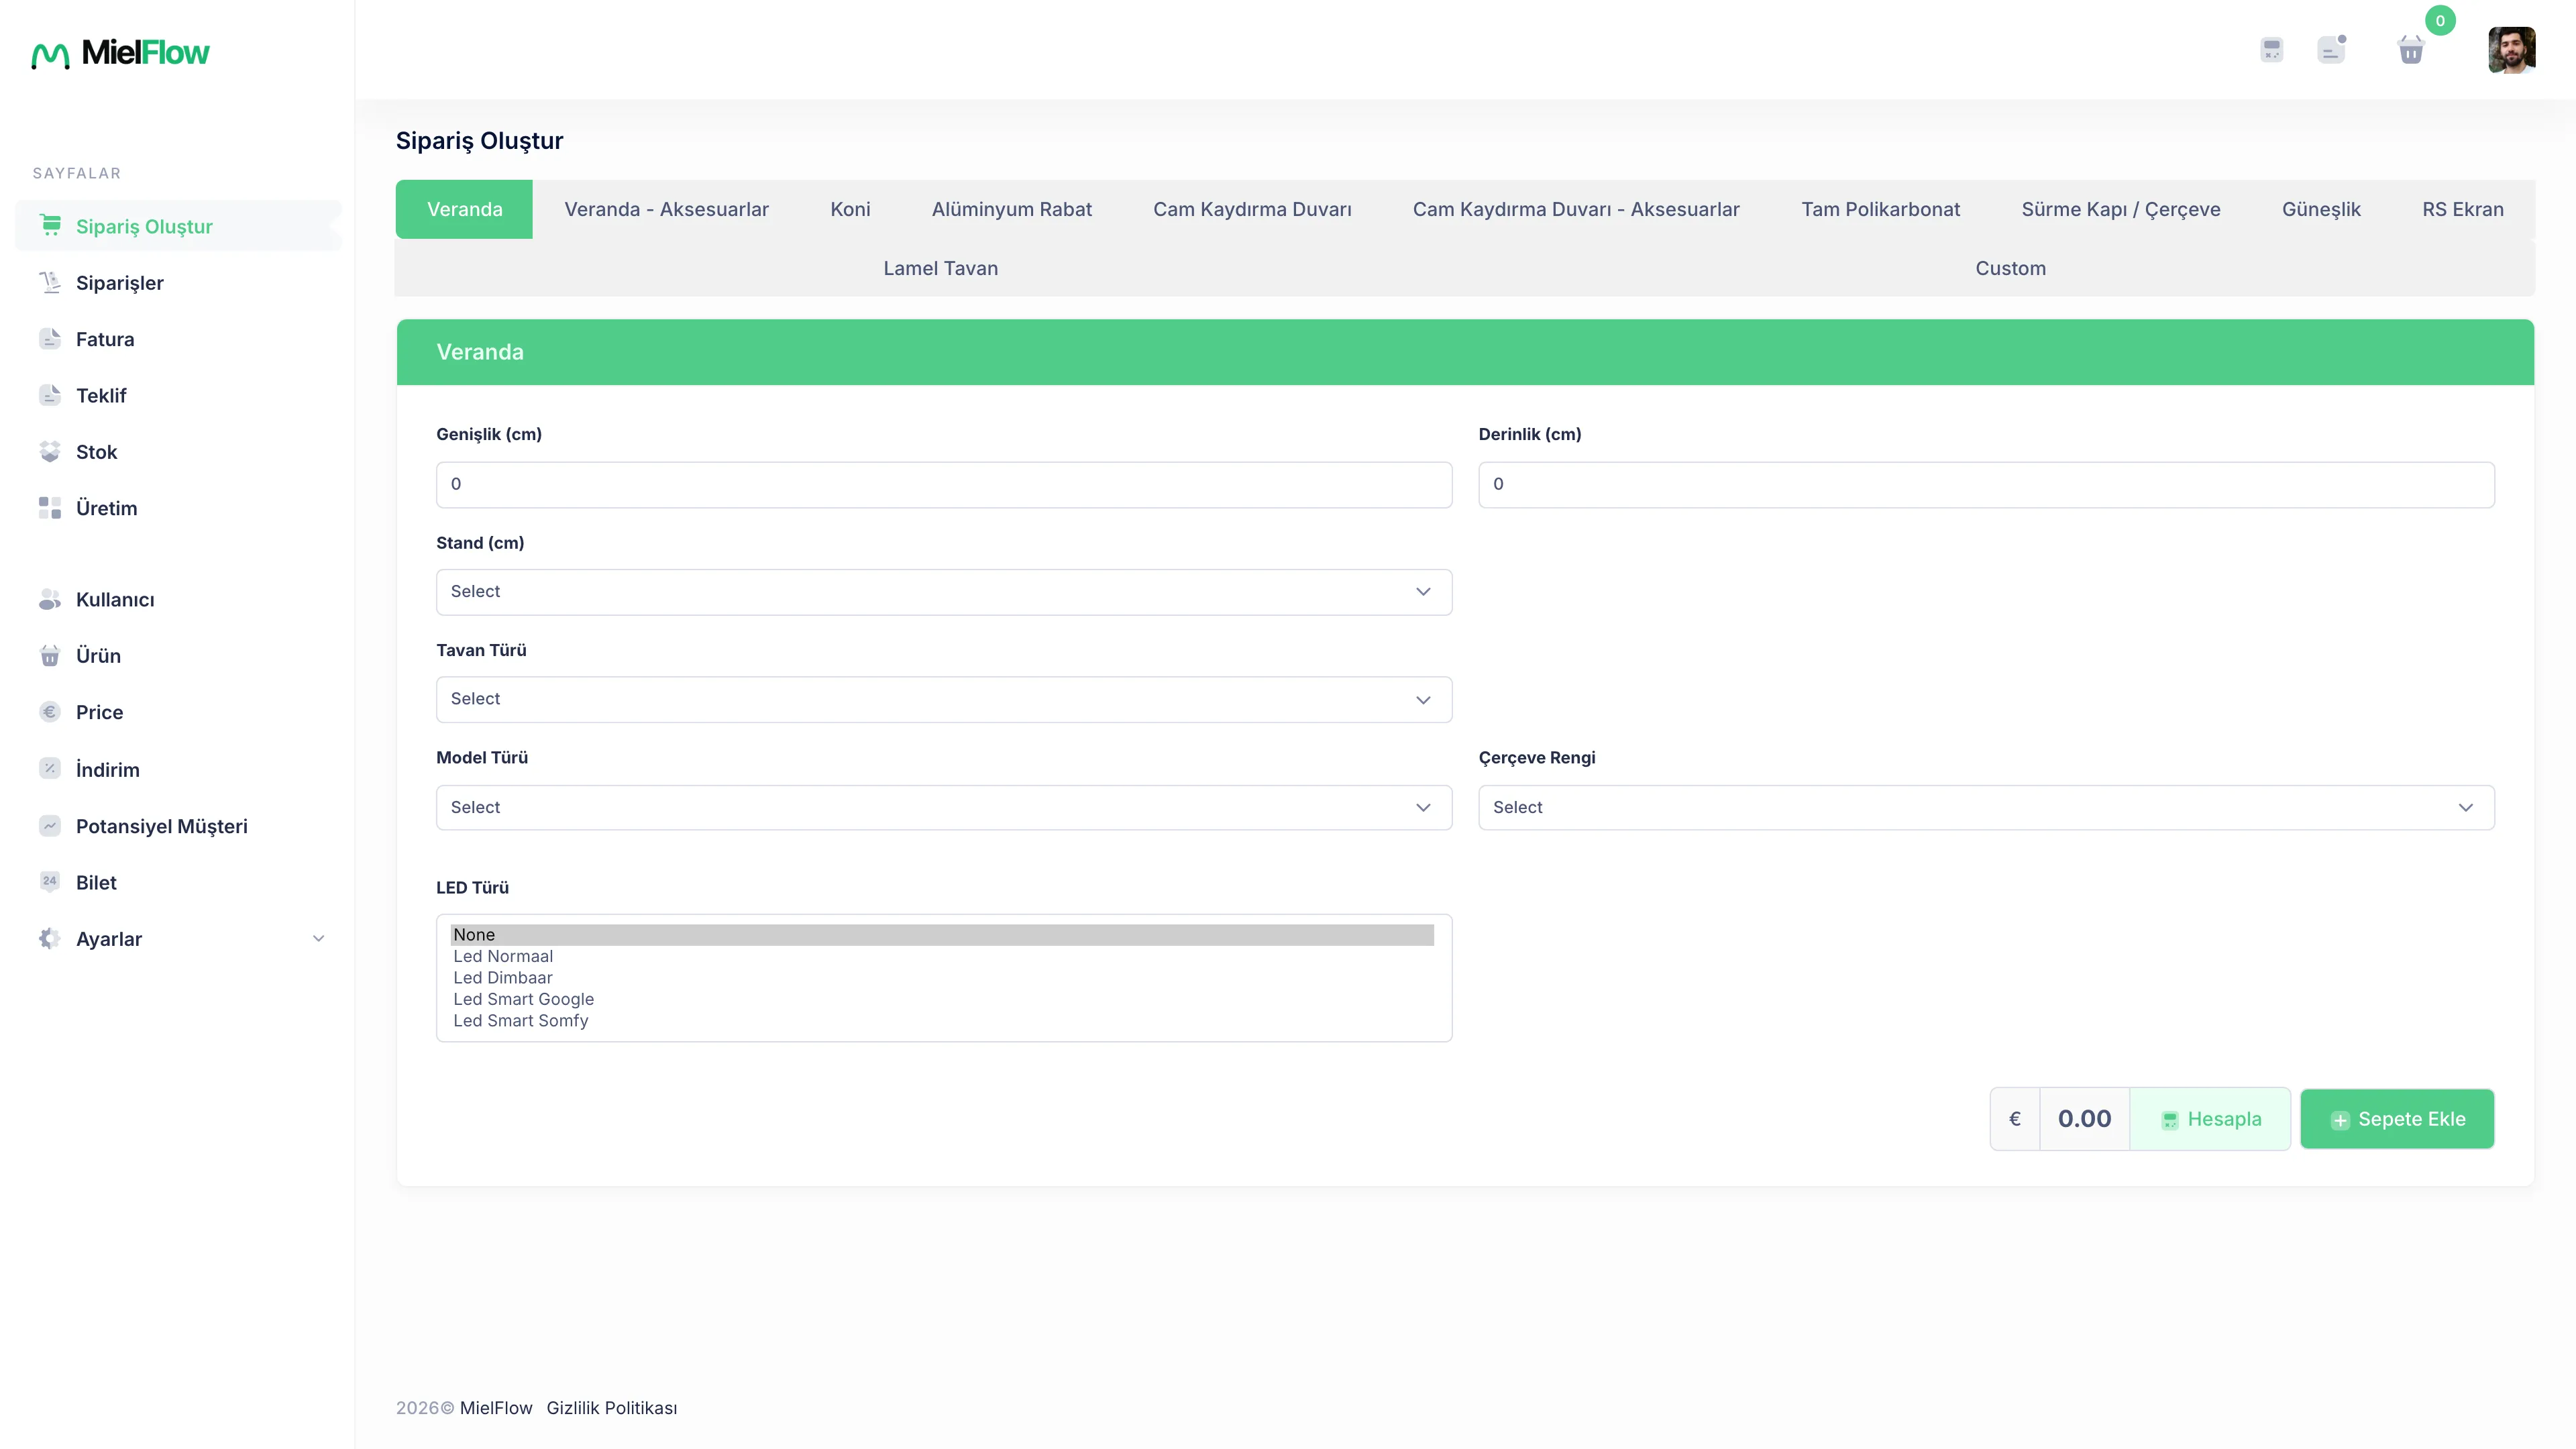Open the Çerçeve Rengi dropdown
The height and width of the screenshot is (1449, 2576).
1986,807
